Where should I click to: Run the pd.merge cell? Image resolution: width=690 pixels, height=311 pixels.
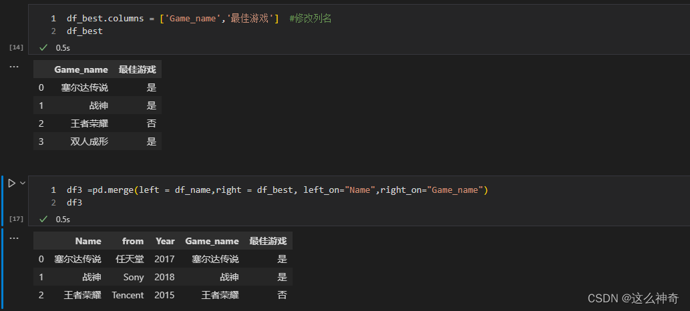[11, 182]
